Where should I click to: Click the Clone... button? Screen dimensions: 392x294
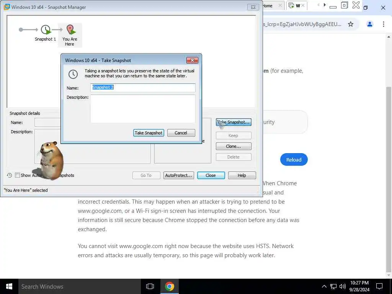(x=234, y=146)
